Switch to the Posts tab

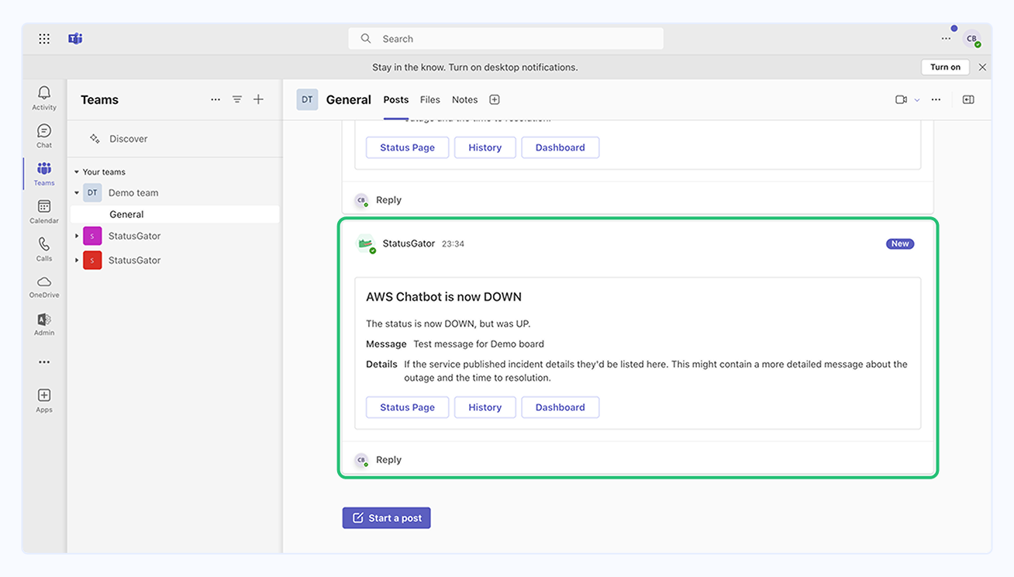pyautogui.click(x=395, y=99)
